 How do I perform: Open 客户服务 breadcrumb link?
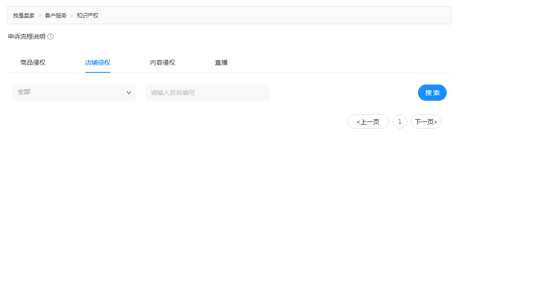pyautogui.click(x=56, y=15)
